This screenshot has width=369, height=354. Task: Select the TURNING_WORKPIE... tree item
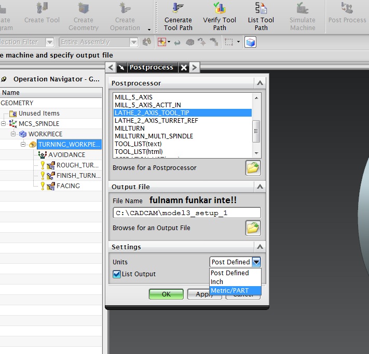pos(69,144)
